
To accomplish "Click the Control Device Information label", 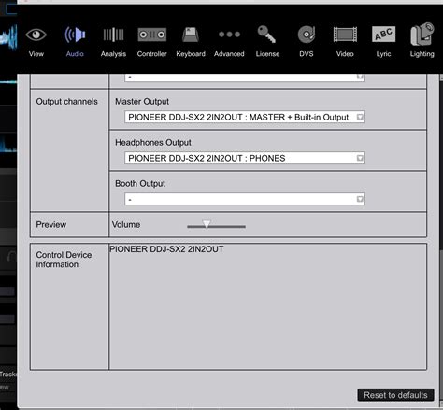I will (64, 260).
